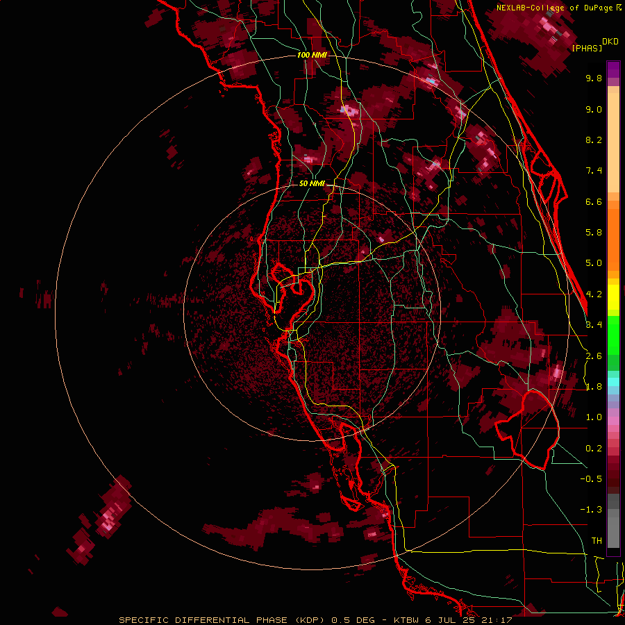Click the 6.6 scale value
The width and height of the screenshot is (625, 625).
(594, 202)
